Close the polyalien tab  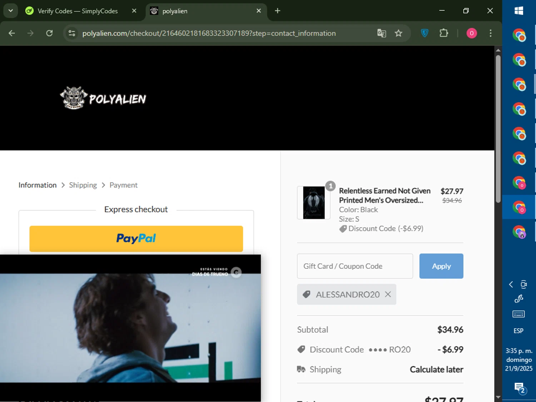[259, 11]
